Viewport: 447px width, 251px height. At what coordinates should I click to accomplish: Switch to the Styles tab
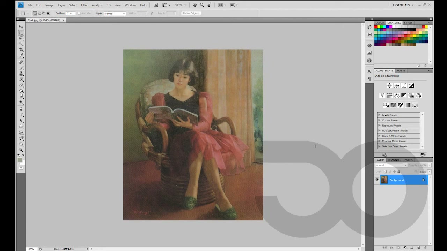[408, 23]
